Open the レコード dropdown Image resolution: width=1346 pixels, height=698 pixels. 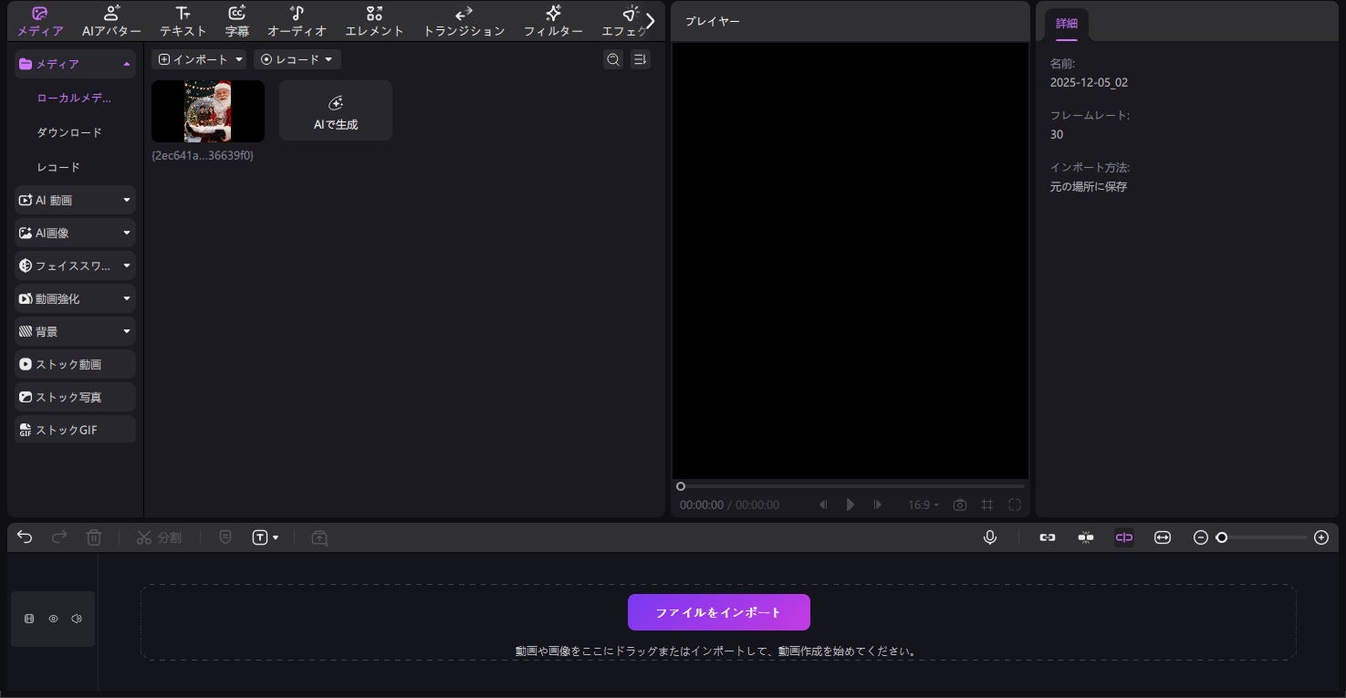pyautogui.click(x=297, y=59)
